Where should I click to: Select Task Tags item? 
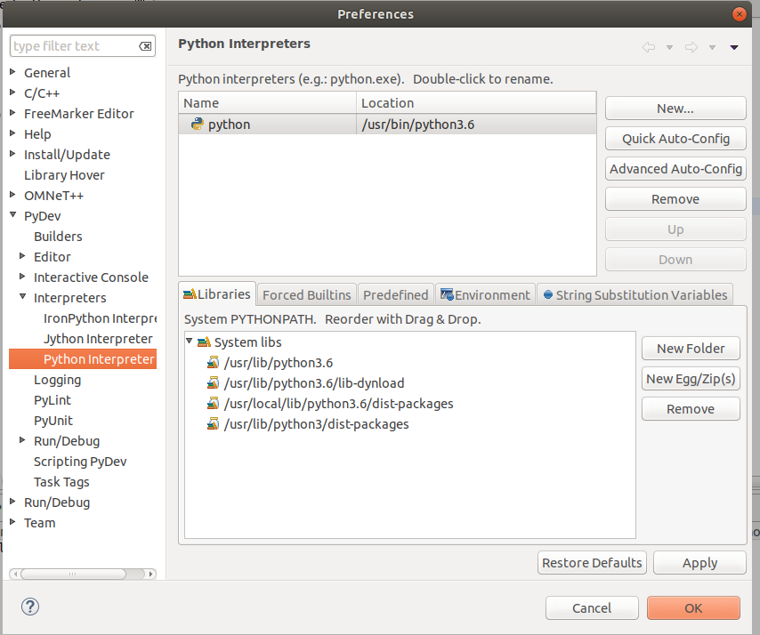coord(61,482)
